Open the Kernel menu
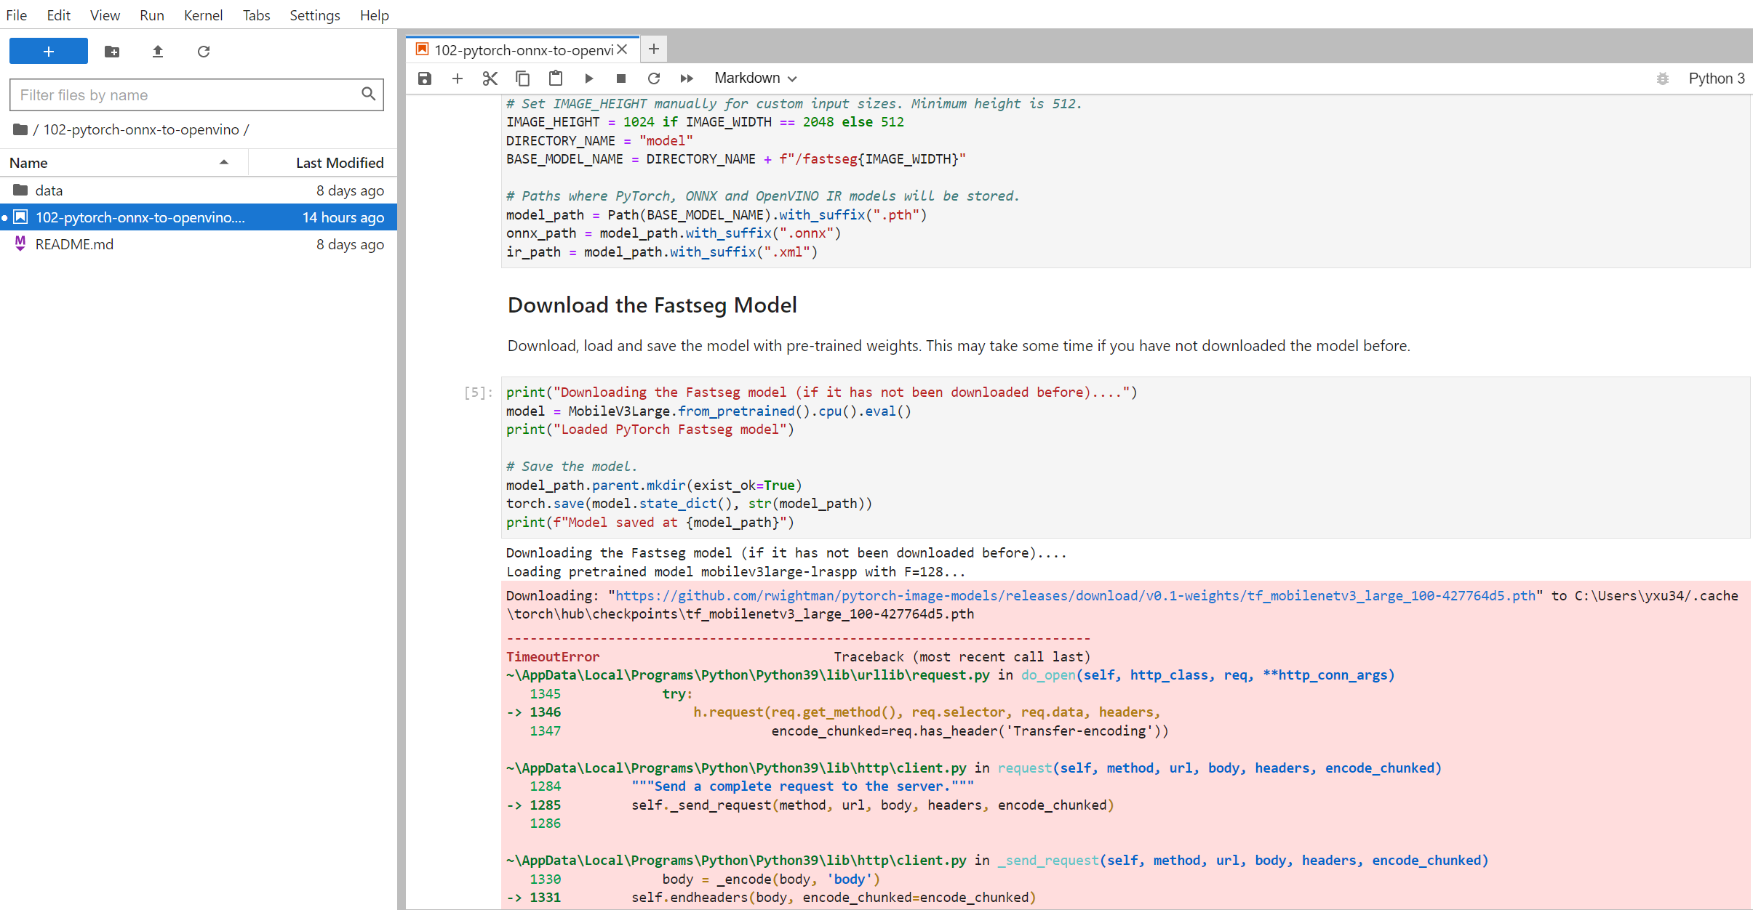1753x910 pixels. [x=203, y=15]
